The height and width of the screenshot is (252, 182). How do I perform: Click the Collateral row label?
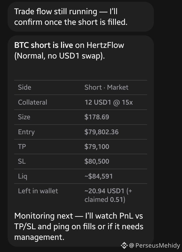[x=33, y=102]
